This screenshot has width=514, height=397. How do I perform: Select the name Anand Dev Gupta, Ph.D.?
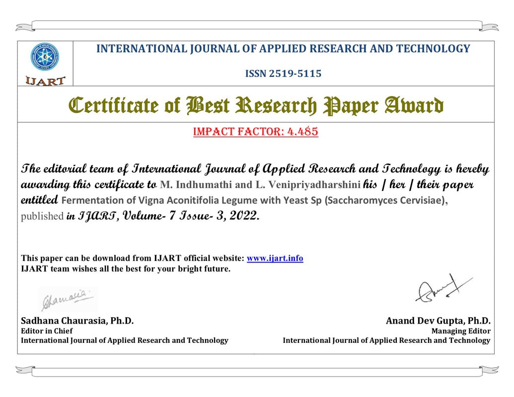click(439, 321)
